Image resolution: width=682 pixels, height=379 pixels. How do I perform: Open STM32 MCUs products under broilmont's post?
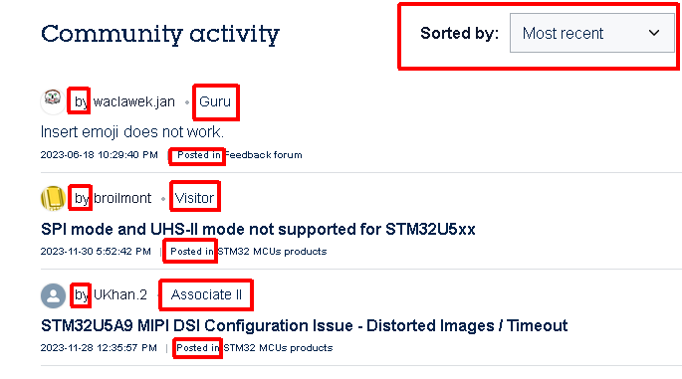(272, 252)
